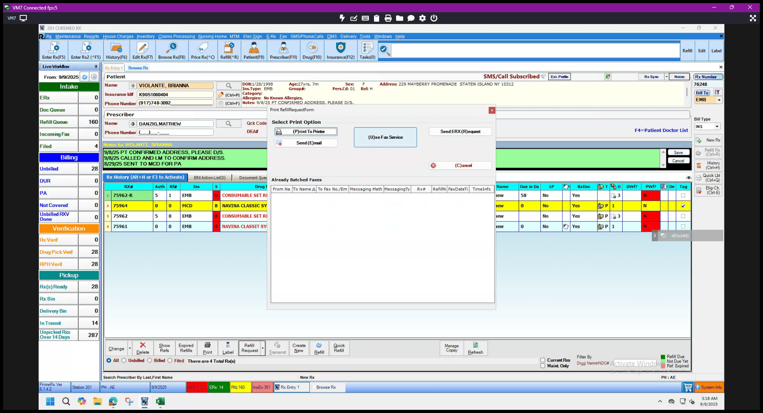Expand the Change button dropdown arrow

click(x=130, y=348)
